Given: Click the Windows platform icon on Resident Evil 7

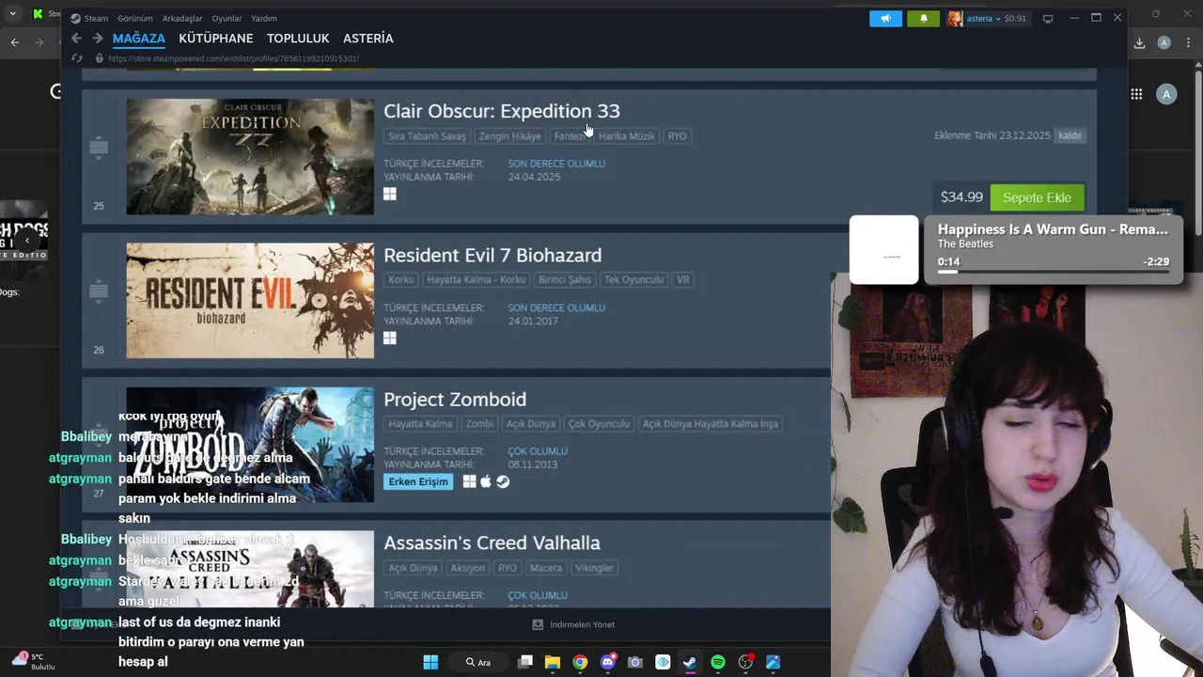Looking at the screenshot, I should pyautogui.click(x=390, y=338).
